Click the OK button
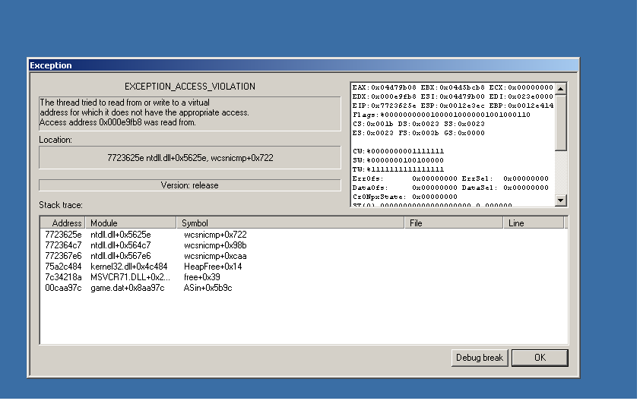The height and width of the screenshot is (404, 640). [x=539, y=358]
